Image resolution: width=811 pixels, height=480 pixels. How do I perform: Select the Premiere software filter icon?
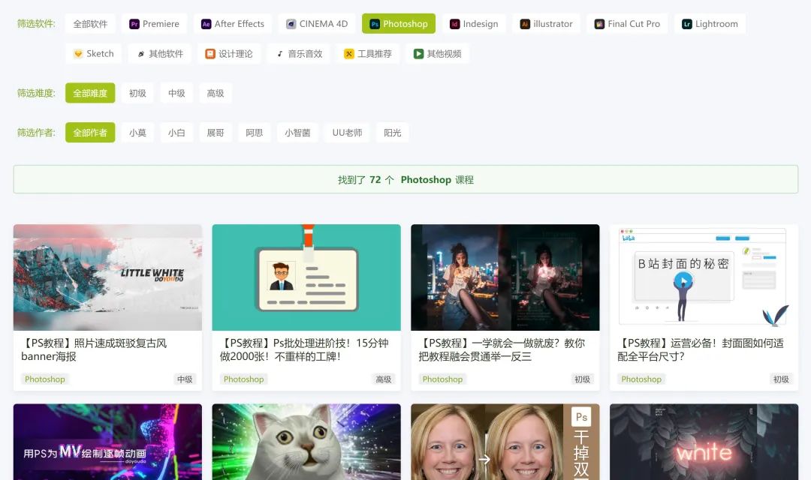[x=134, y=24]
